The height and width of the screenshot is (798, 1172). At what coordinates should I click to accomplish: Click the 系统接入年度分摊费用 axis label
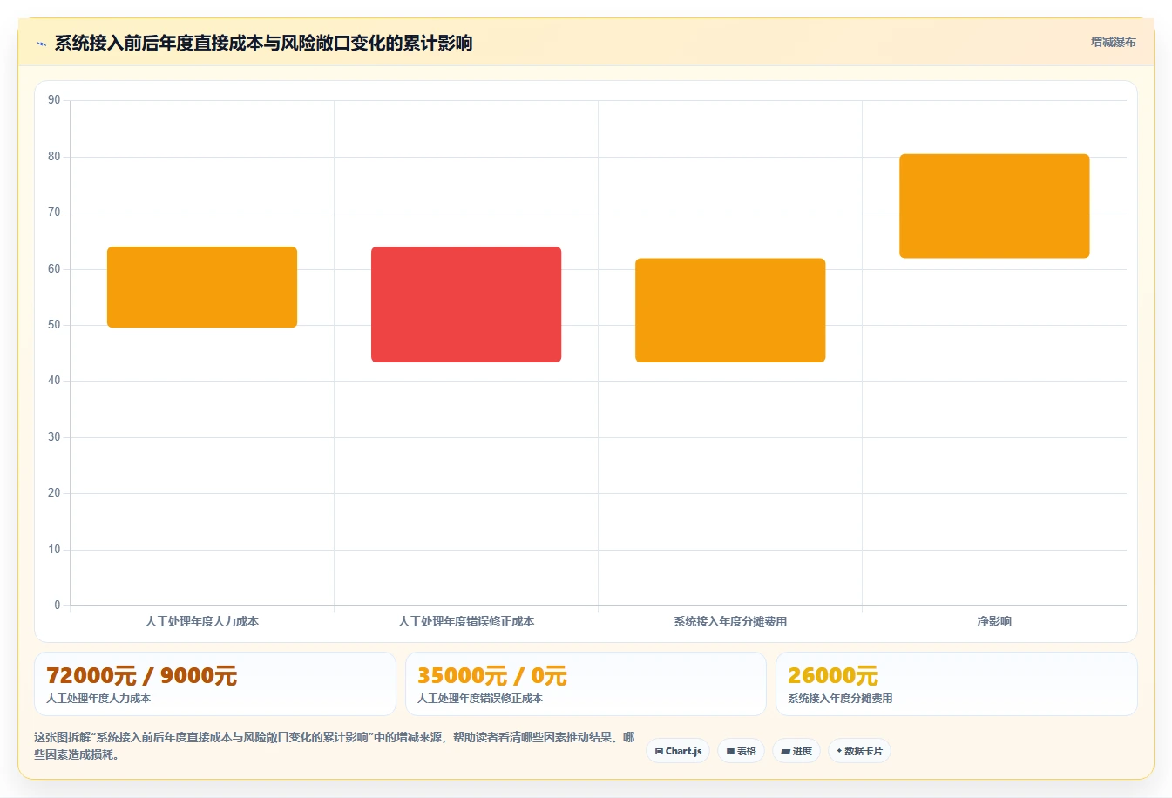click(730, 621)
